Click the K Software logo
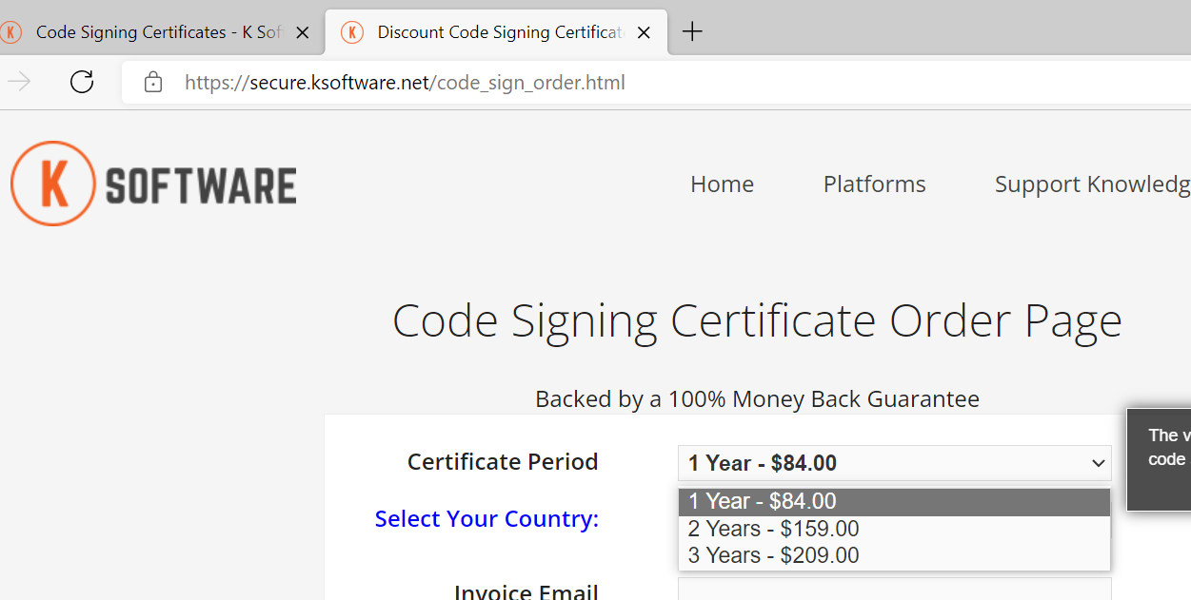The width and height of the screenshot is (1191, 600). [153, 184]
